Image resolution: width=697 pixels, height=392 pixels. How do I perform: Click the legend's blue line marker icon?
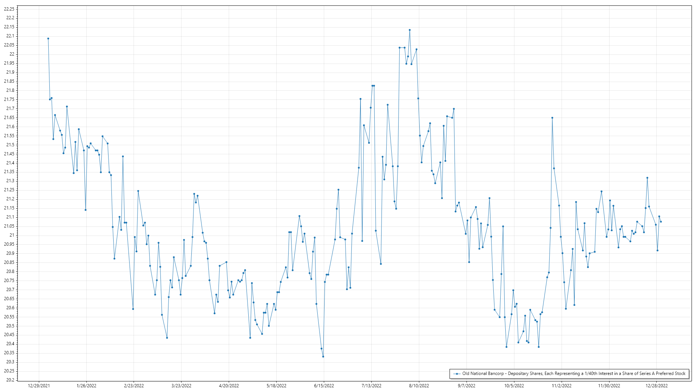(457, 373)
